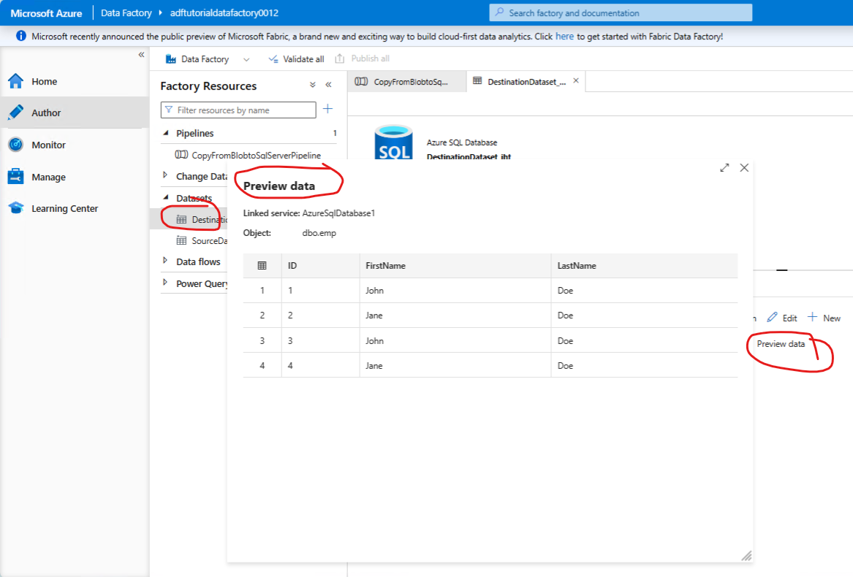Click the Search factory and documentation box
This screenshot has width=853, height=577.
(x=621, y=12)
